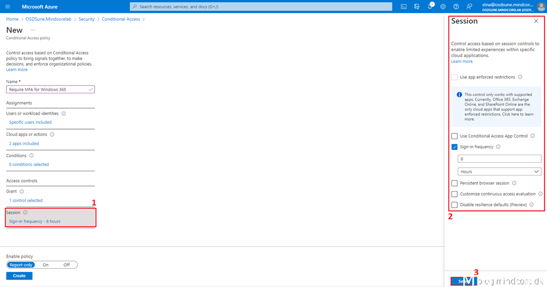Viewport: 547px width, 287px height.
Task: Click info icon next to Persistent browser session
Action: 514,183
